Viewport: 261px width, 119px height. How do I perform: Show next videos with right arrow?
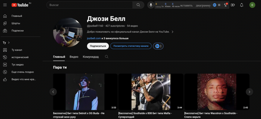pos(249,92)
